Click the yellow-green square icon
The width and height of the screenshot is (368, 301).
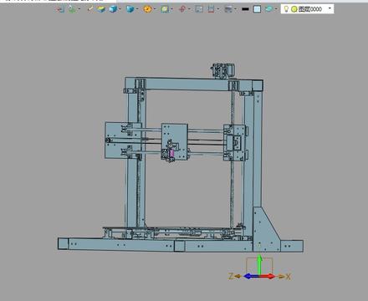[165, 9]
